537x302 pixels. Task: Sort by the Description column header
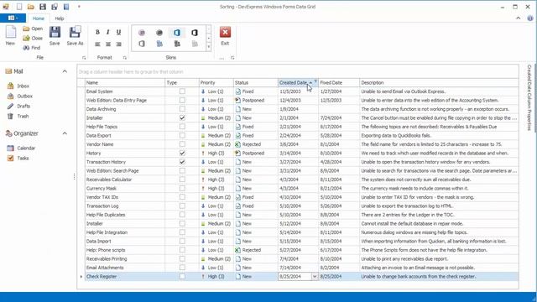pyautogui.click(x=439, y=82)
